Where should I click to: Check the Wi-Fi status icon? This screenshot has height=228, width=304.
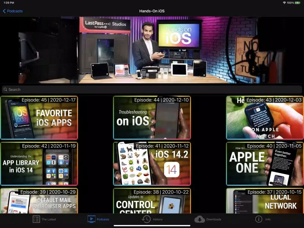coord(284,3)
